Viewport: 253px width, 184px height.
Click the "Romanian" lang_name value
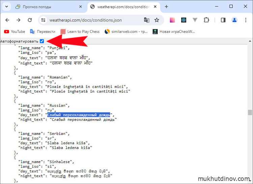click(59, 77)
